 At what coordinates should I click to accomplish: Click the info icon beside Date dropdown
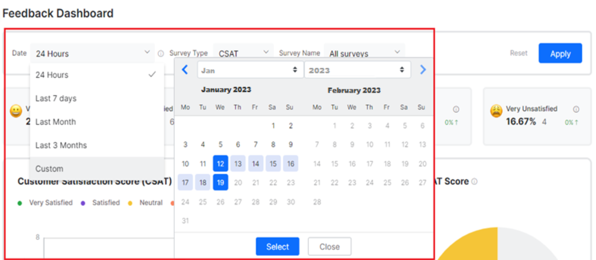click(x=161, y=54)
